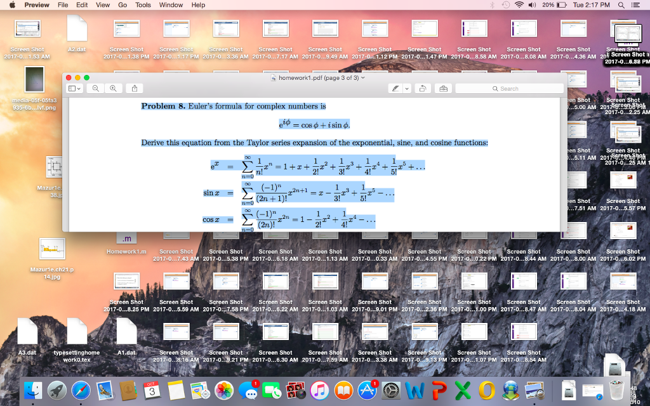
Task: Open the App Store from the Dock
Action: (x=366, y=391)
